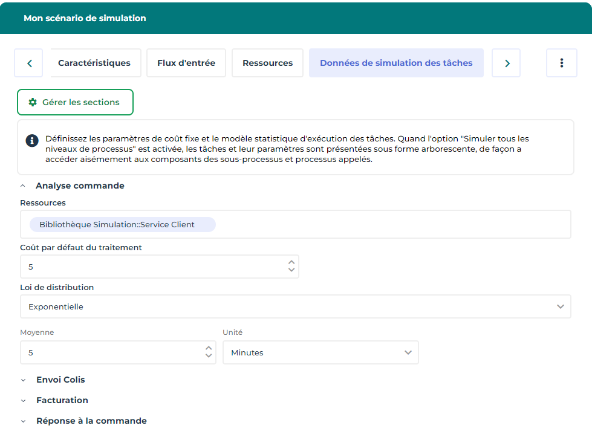Click the next tabs right arrow

[x=507, y=63]
